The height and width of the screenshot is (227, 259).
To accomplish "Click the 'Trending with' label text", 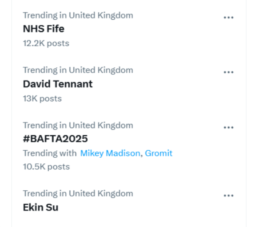I will coord(50,153).
